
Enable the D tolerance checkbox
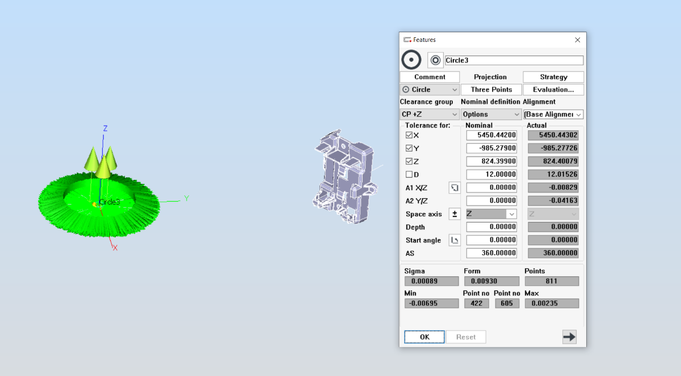tap(409, 174)
